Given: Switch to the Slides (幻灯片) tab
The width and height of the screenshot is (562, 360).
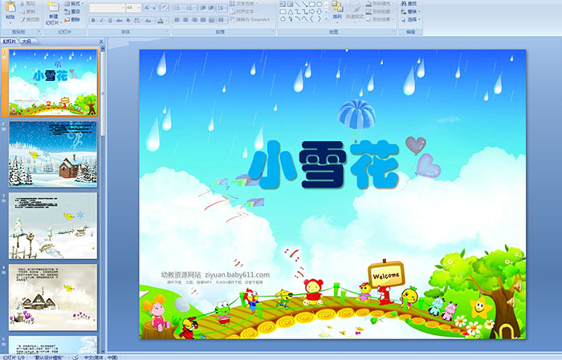Looking at the screenshot, I should point(10,40).
